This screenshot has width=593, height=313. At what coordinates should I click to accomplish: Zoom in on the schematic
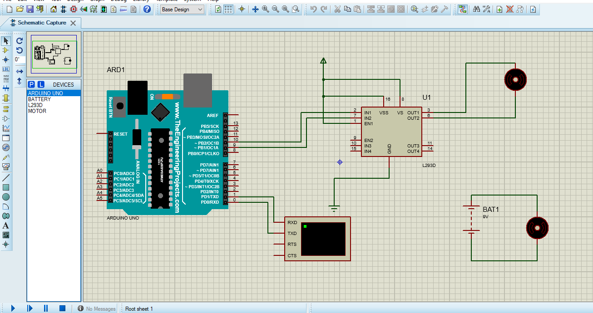tap(265, 9)
